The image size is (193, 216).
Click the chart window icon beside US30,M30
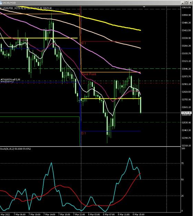(1, 3)
